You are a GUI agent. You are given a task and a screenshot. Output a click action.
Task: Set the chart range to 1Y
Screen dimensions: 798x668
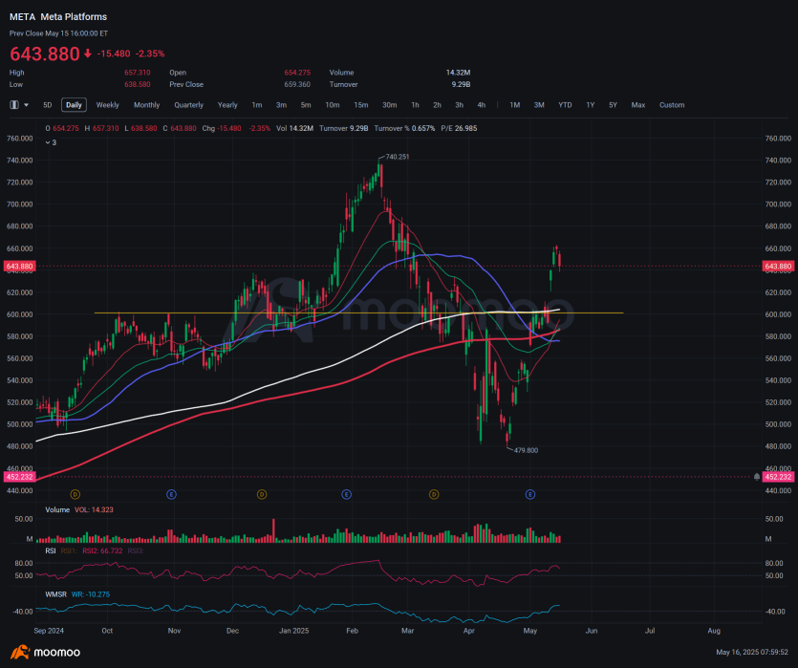(591, 105)
